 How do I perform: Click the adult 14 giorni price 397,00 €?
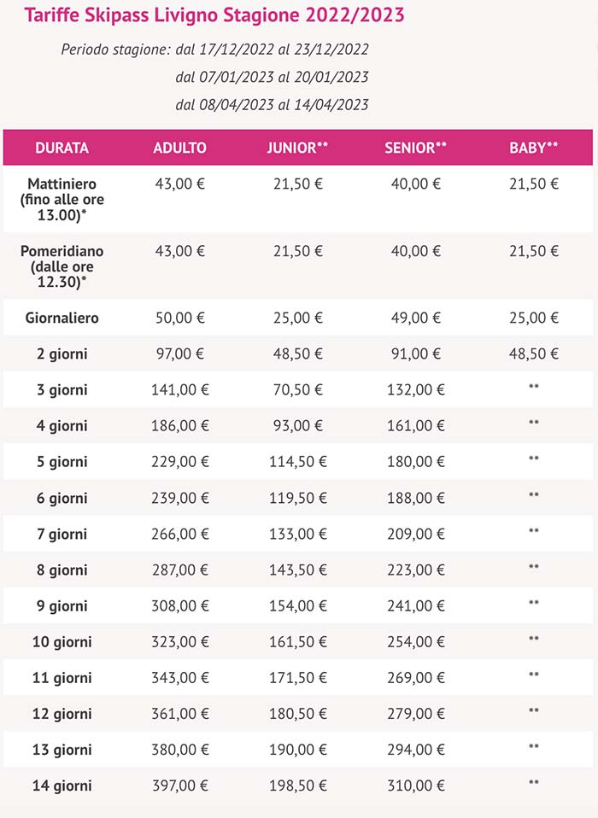pos(179,785)
